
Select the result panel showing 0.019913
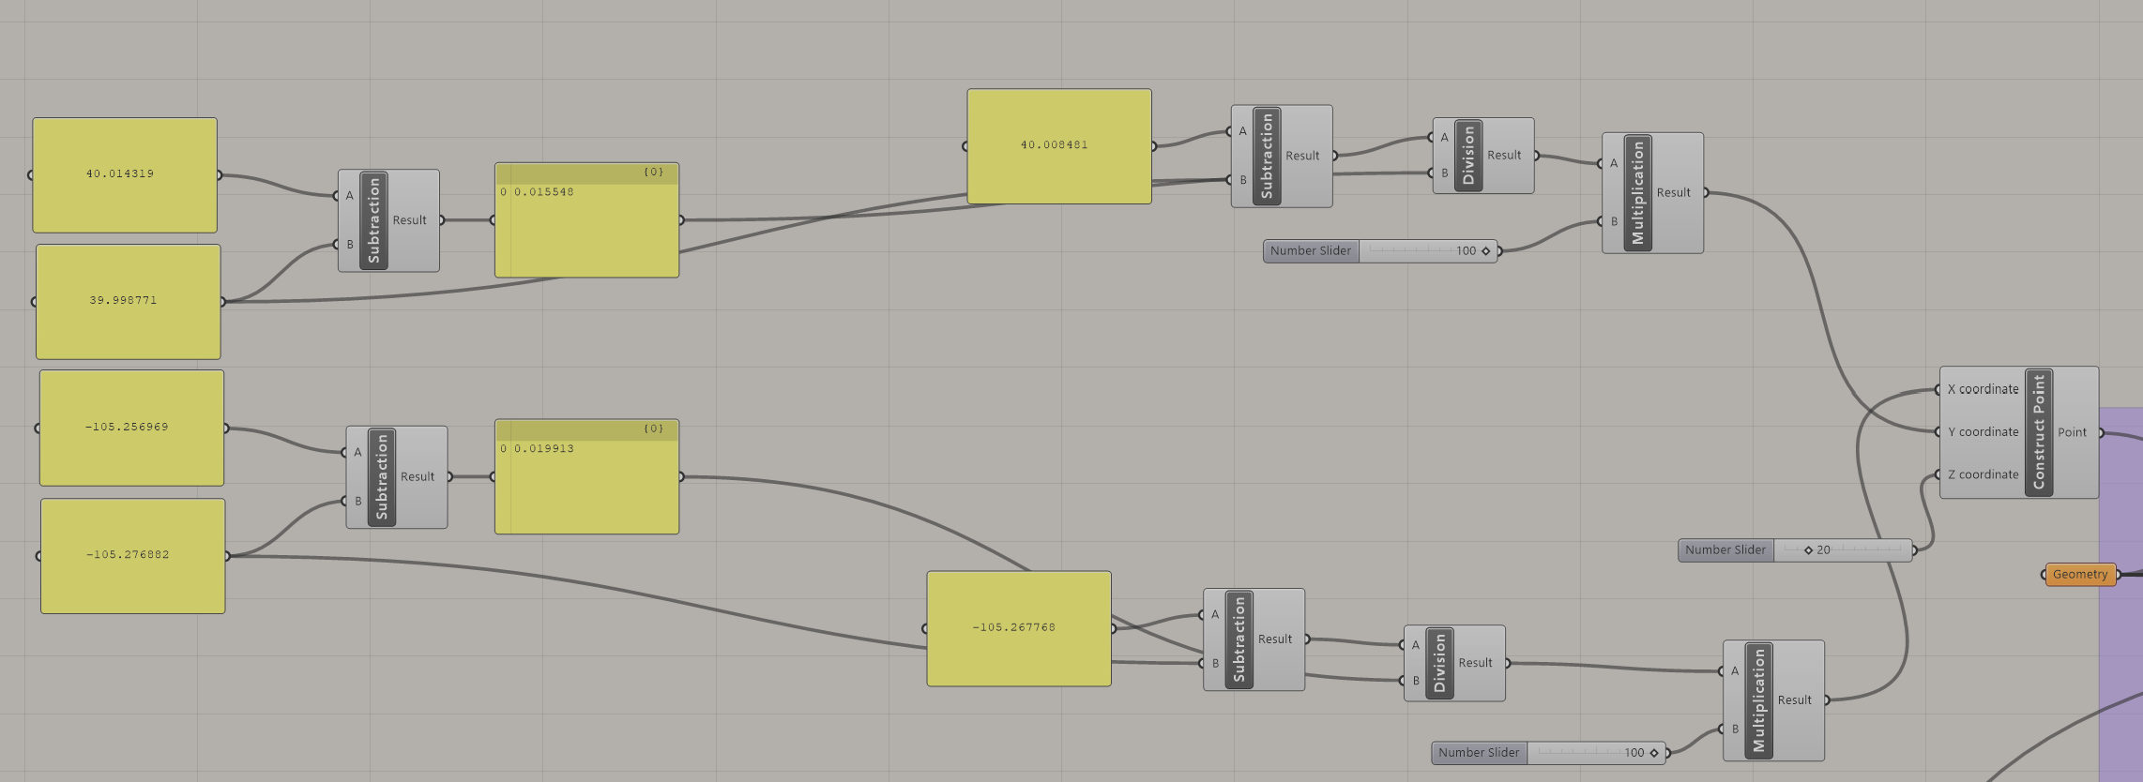click(586, 476)
